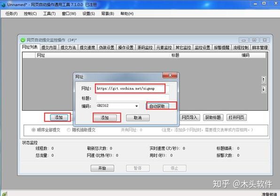
Task: Open the 工具(T) menu
Action: (49, 14)
